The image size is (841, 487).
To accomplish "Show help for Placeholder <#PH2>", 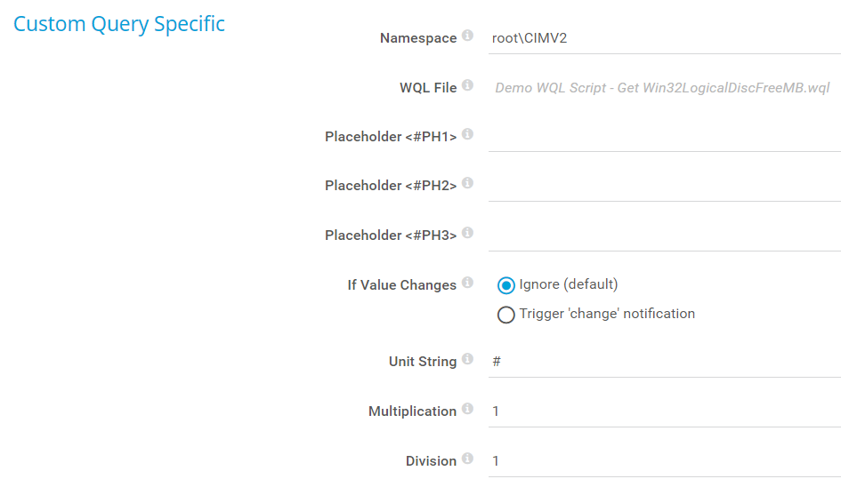I will coord(467,184).
